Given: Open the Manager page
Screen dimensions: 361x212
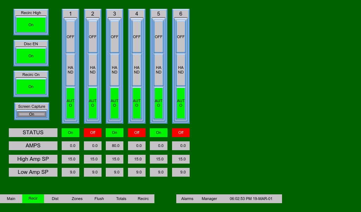Looking at the screenshot, I should point(209,199).
